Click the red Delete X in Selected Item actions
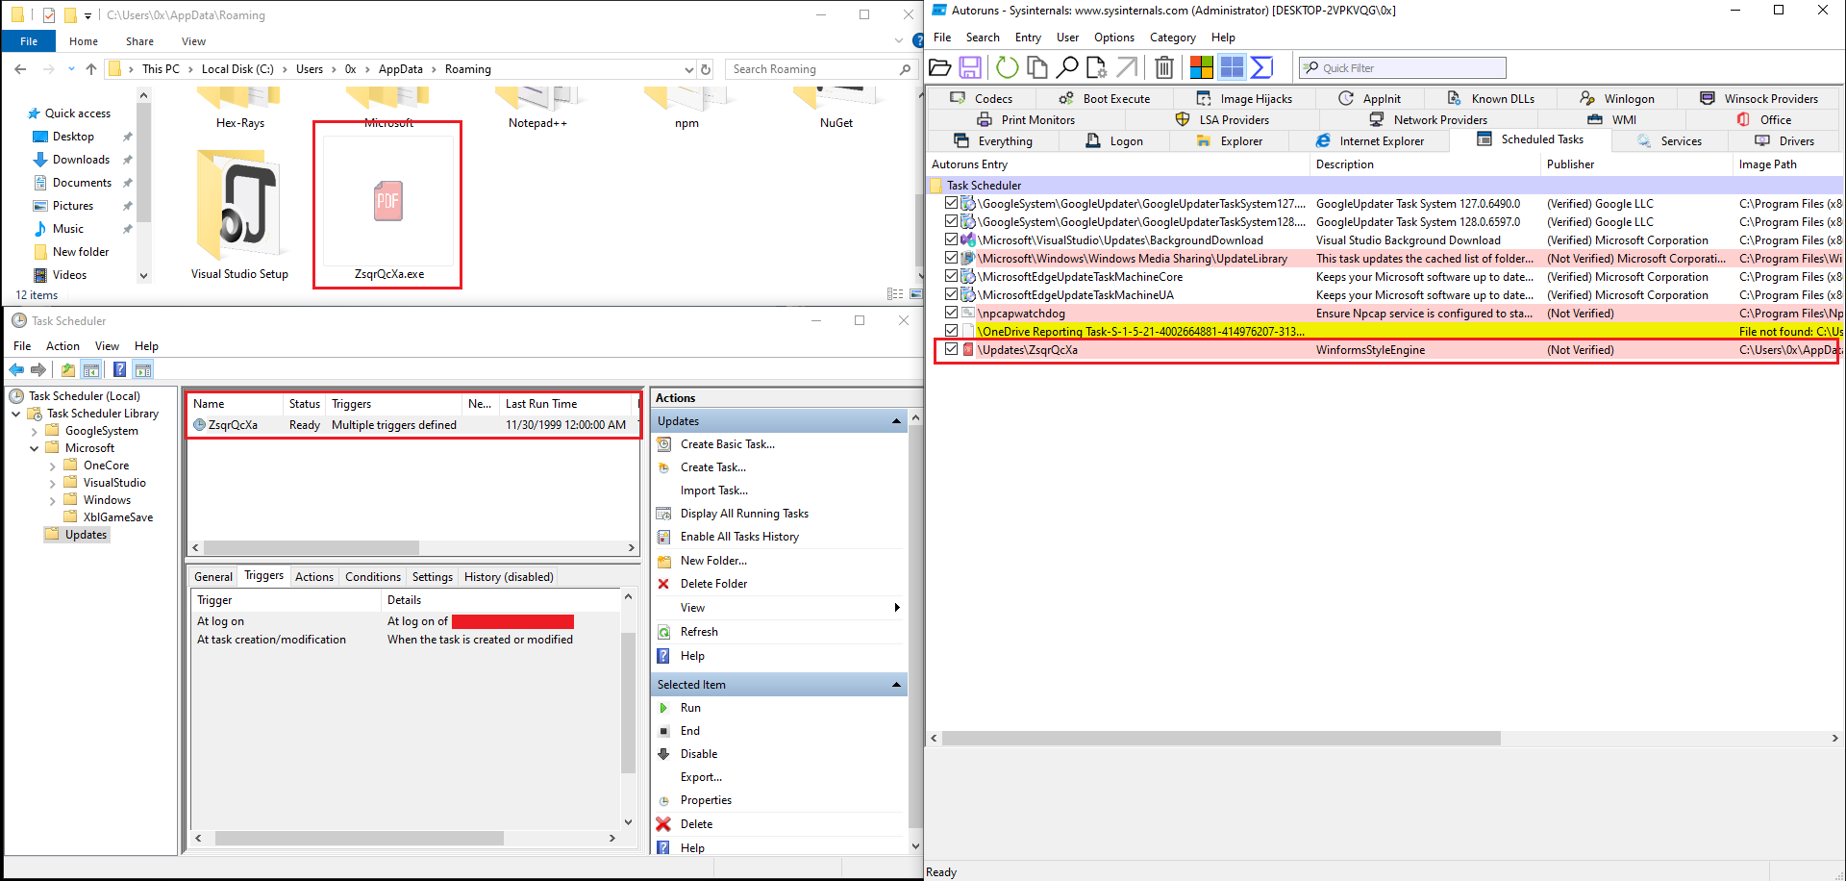This screenshot has height=881, width=1846. point(663,824)
